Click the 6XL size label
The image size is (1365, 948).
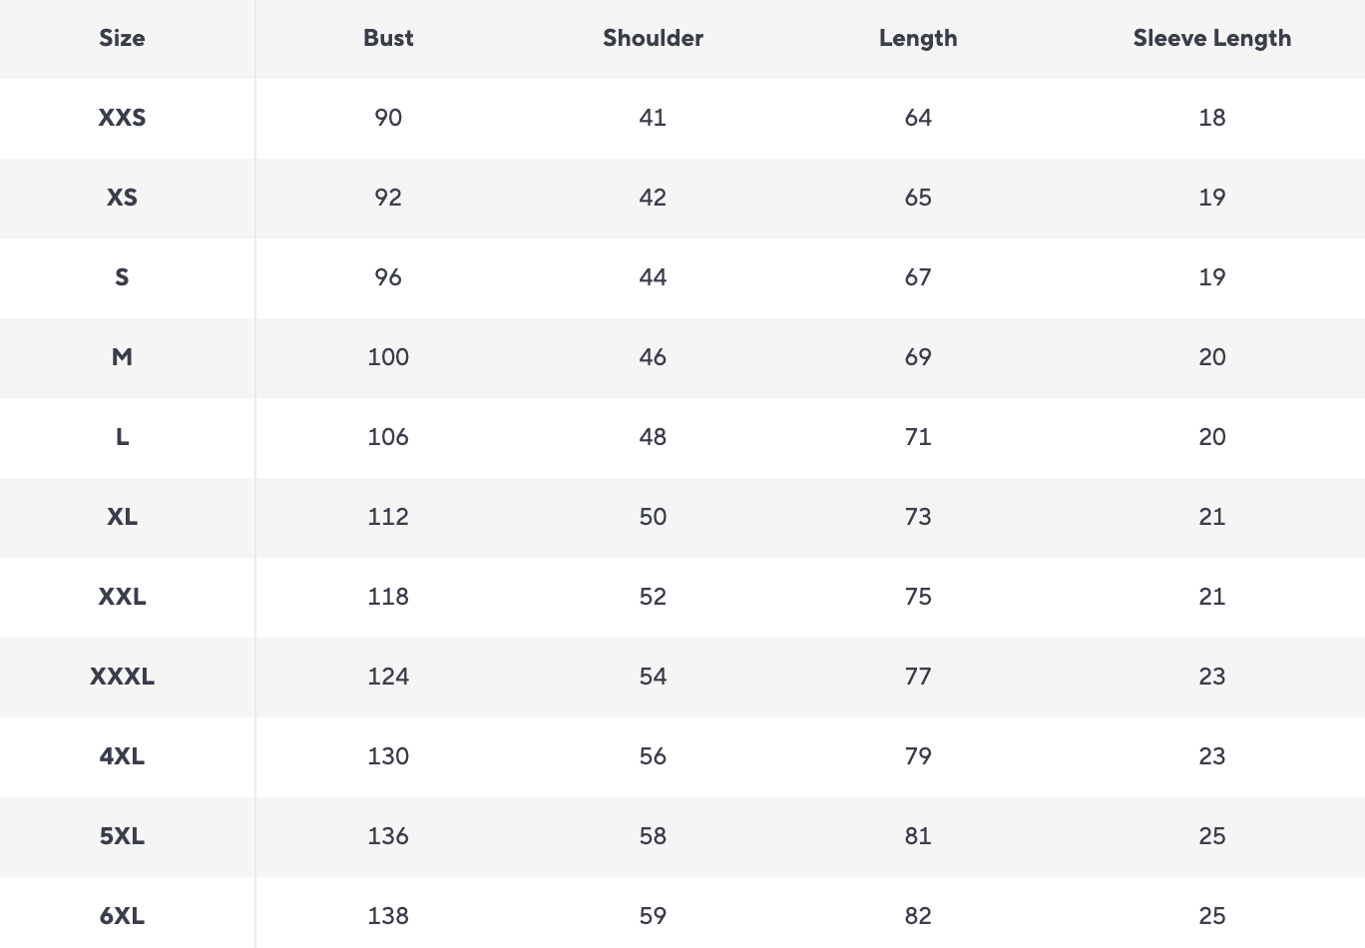pyautogui.click(x=122, y=916)
